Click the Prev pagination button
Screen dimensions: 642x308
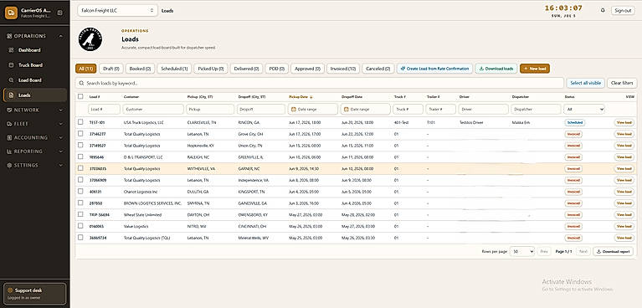pyautogui.click(x=543, y=251)
